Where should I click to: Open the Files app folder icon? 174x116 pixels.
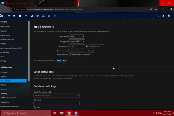[x=14, y=16]
